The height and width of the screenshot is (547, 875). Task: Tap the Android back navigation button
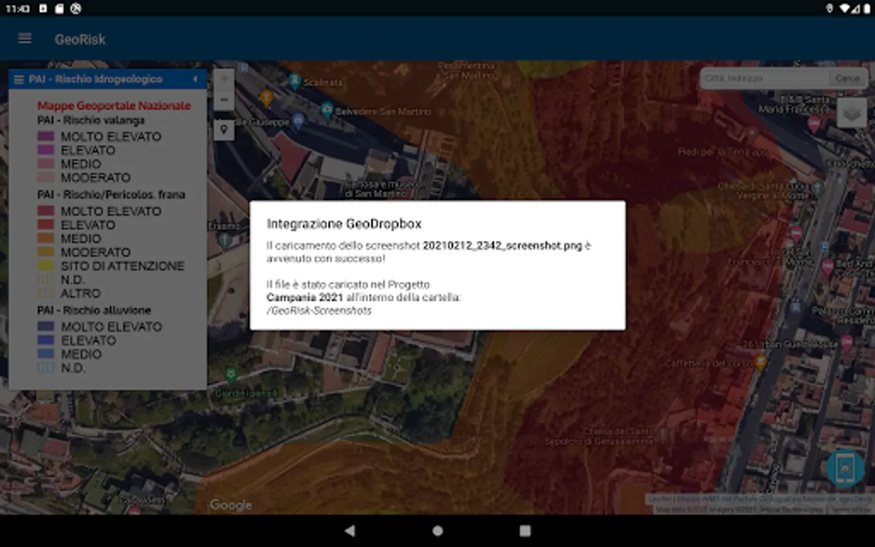click(x=349, y=531)
